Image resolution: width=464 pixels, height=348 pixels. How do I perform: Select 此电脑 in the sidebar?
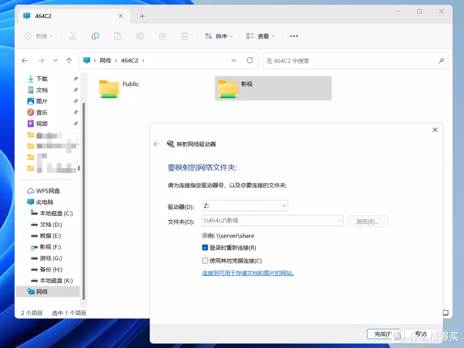pyautogui.click(x=44, y=202)
